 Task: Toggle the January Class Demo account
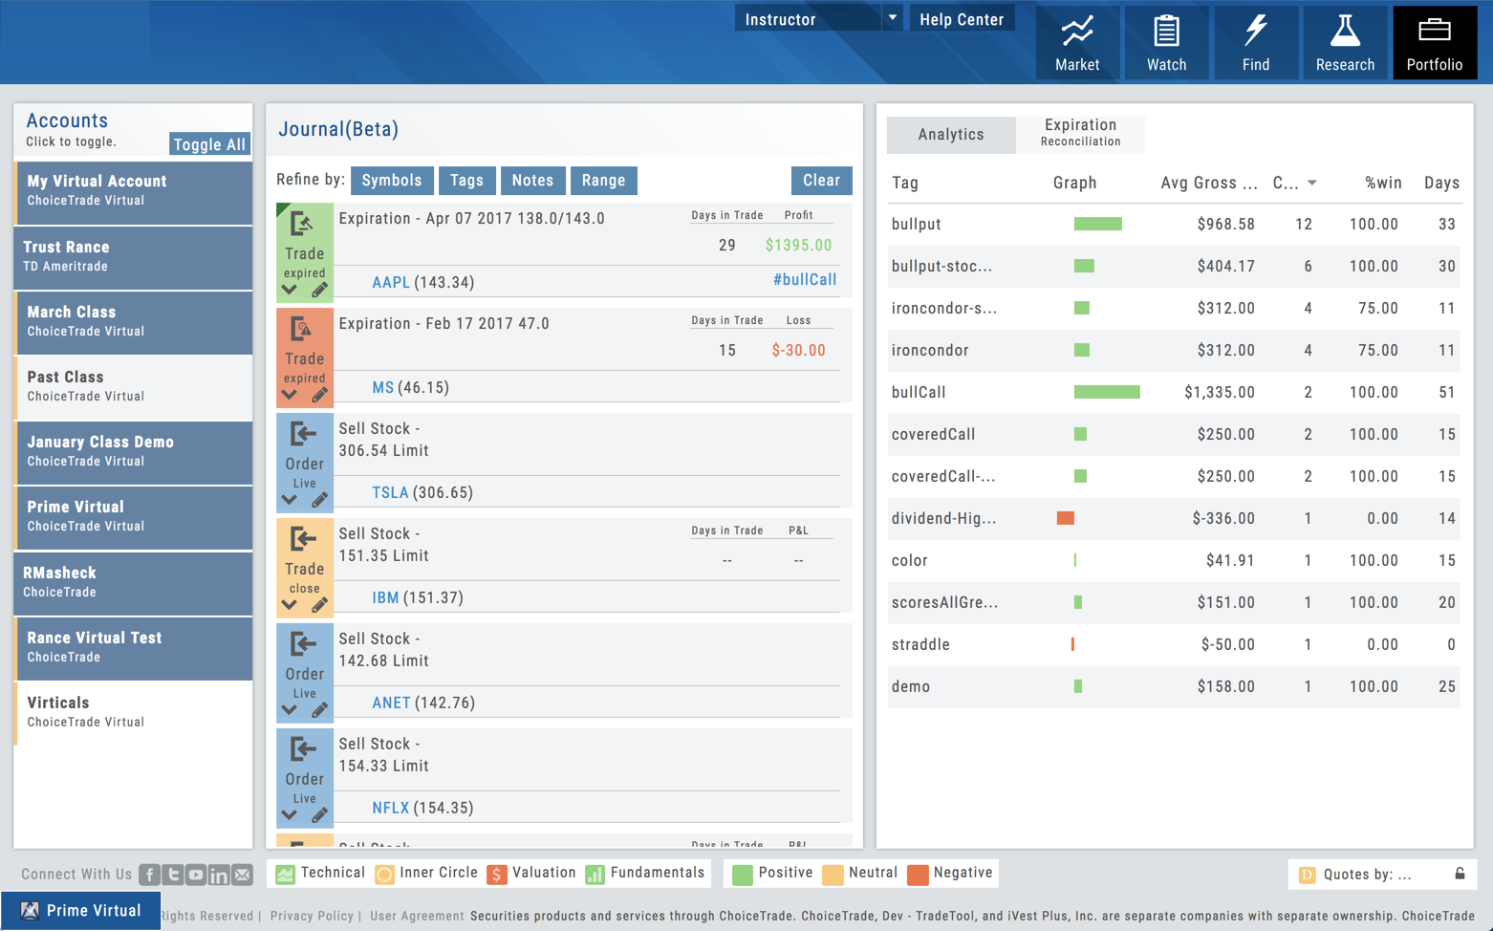tap(133, 451)
